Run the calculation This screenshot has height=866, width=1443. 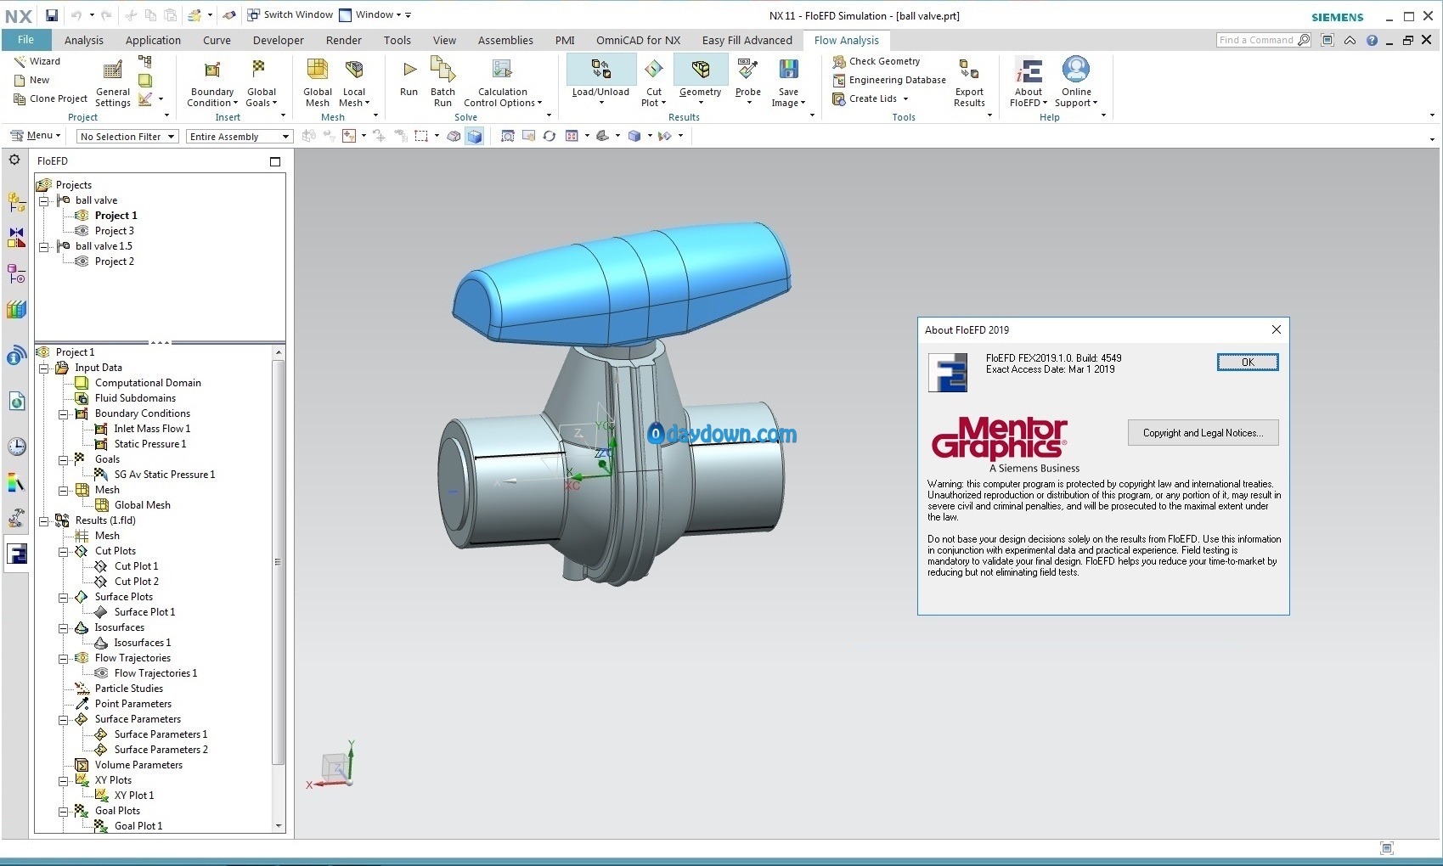tap(409, 78)
